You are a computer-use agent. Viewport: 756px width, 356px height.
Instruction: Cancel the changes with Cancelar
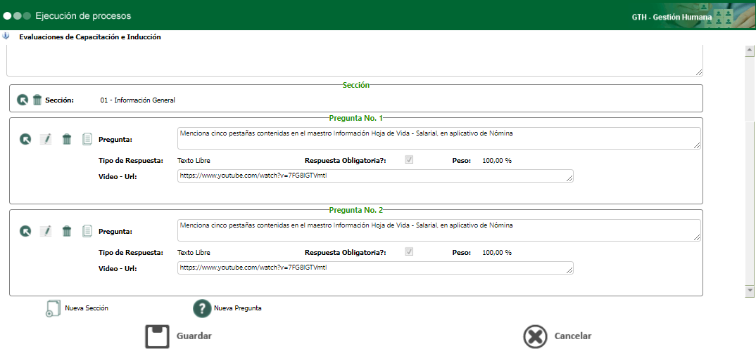(x=557, y=336)
